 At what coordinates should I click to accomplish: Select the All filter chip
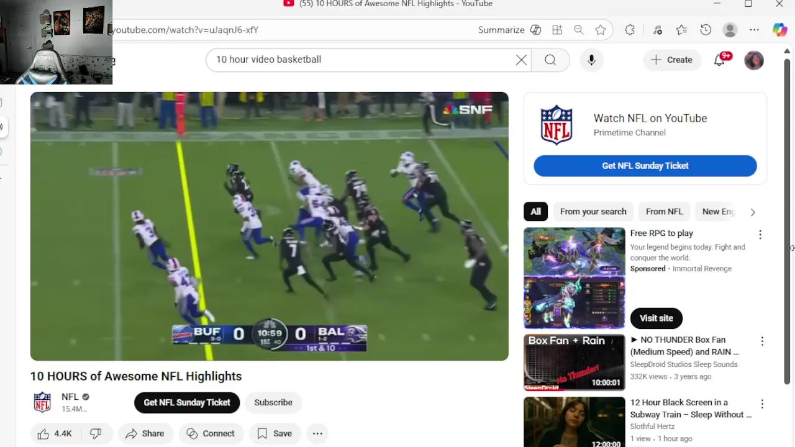(535, 212)
